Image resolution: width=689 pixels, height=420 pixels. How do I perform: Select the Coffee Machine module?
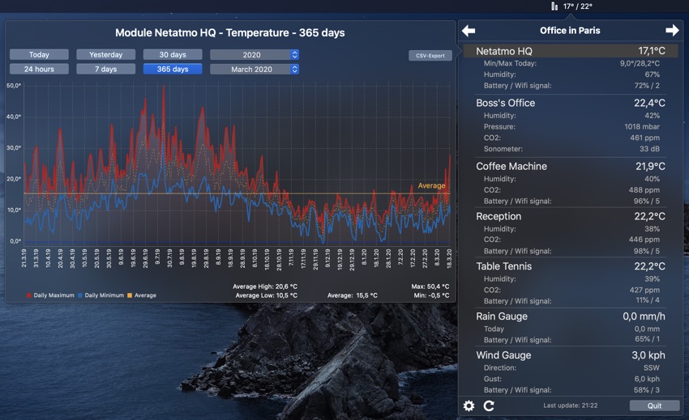(x=571, y=167)
